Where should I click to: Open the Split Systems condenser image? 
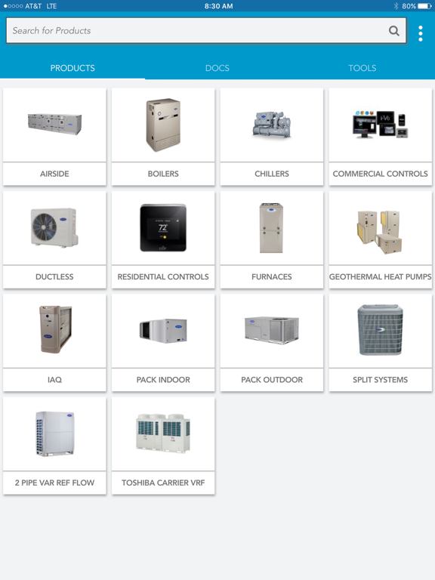381,330
